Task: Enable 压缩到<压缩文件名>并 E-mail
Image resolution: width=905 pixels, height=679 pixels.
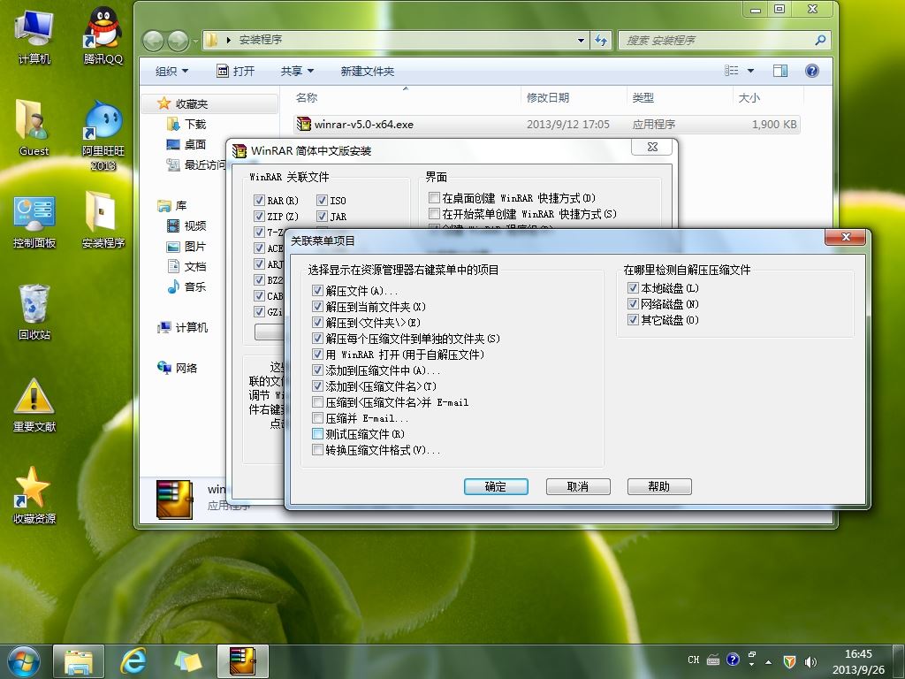Action: point(317,402)
